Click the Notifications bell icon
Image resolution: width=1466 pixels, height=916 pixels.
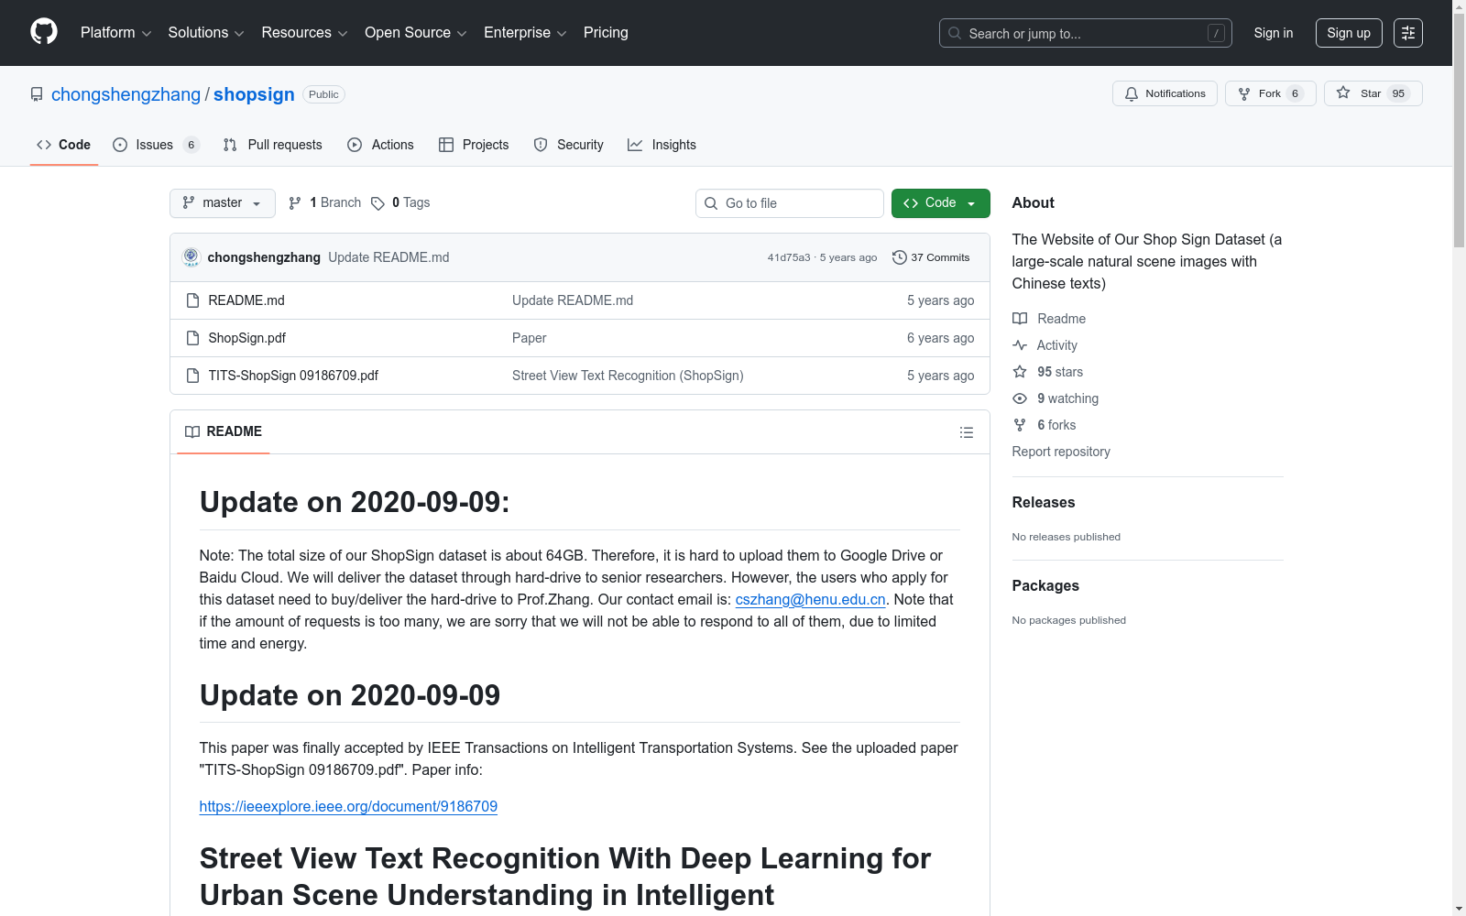(1132, 93)
